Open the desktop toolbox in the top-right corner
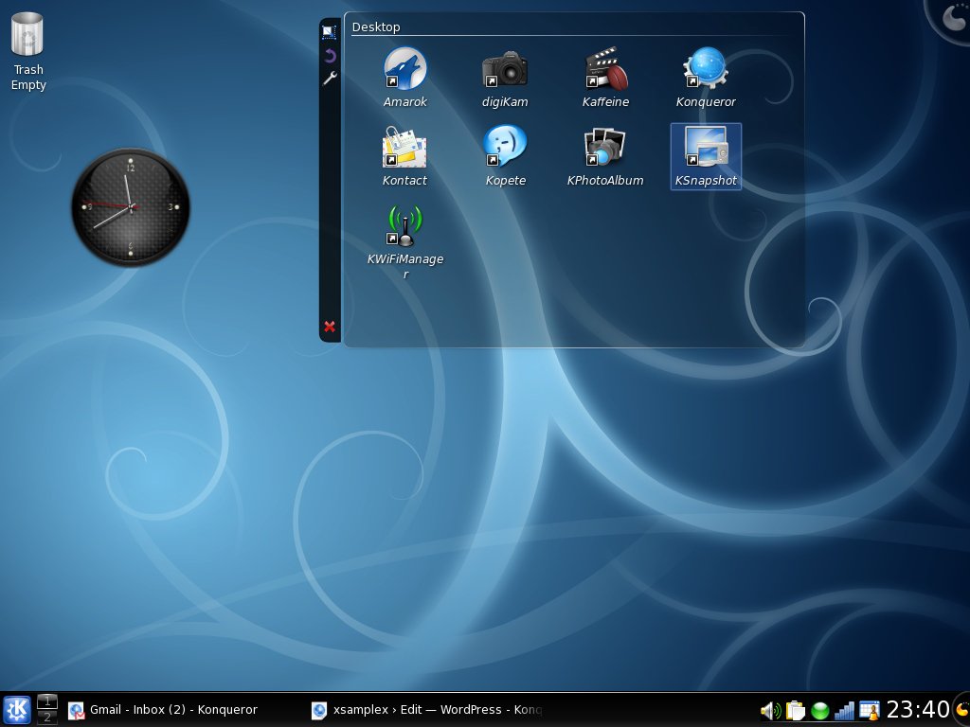 pyautogui.click(x=951, y=17)
